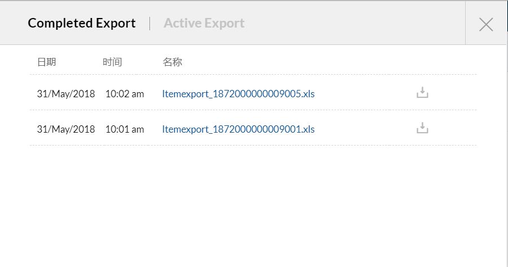Select the 31/May/2018 date of the 10:02 am export
Viewport: 508px width, 267px height.
[x=66, y=93]
